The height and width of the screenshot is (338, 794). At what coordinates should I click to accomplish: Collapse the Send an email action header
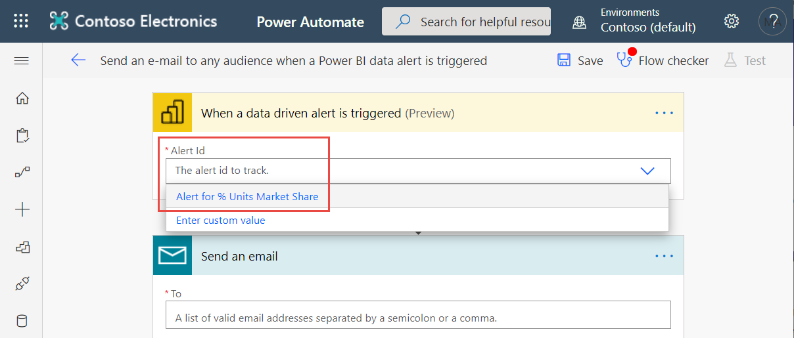418,255
